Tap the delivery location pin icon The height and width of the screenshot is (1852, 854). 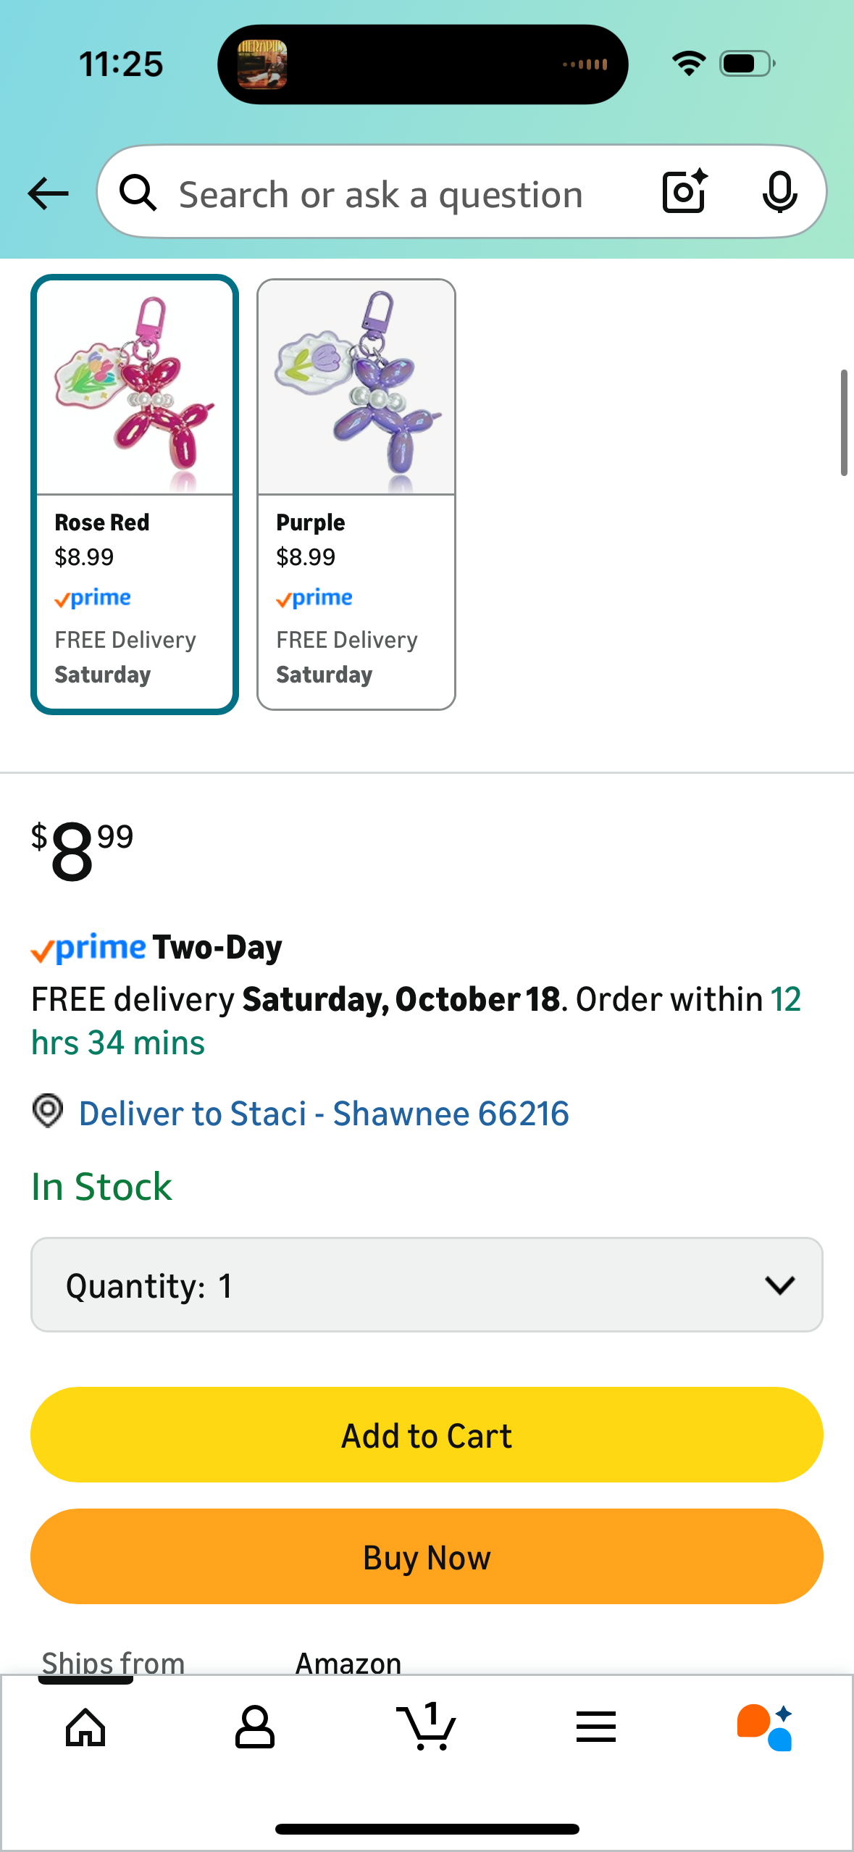point(48,1111)
